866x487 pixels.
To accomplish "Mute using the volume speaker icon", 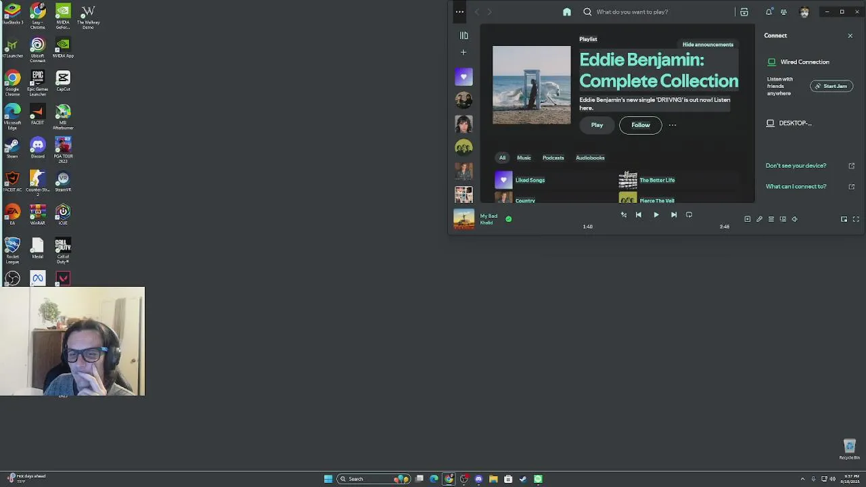I will pyautogui.click(x=795, y=219).
